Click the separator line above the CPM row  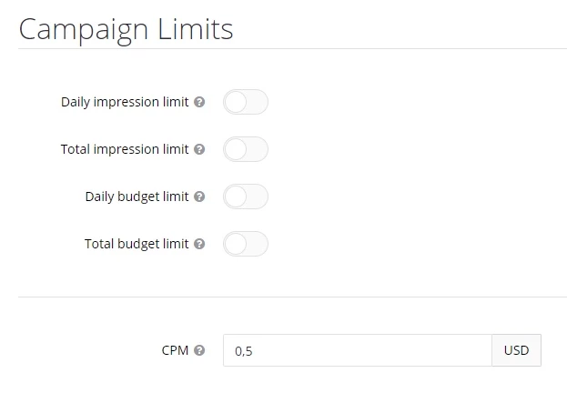[292, 297]
